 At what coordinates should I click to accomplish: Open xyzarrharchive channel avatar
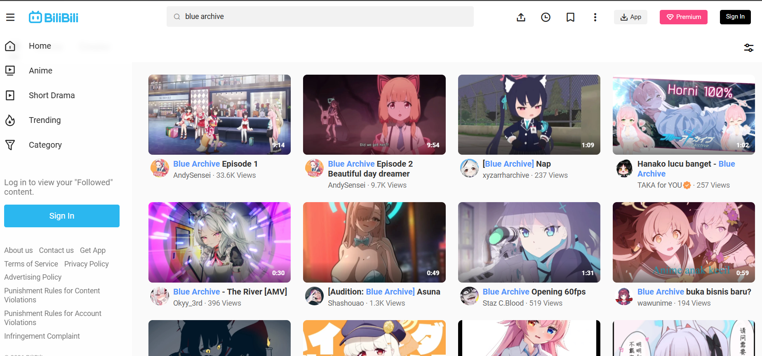(470, 168)
